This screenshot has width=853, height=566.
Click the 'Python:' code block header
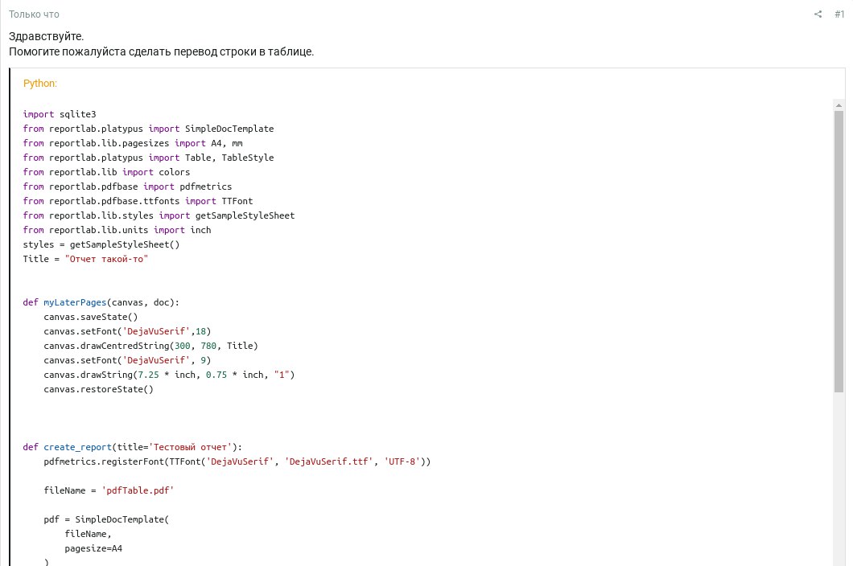[x=40, y=84]
